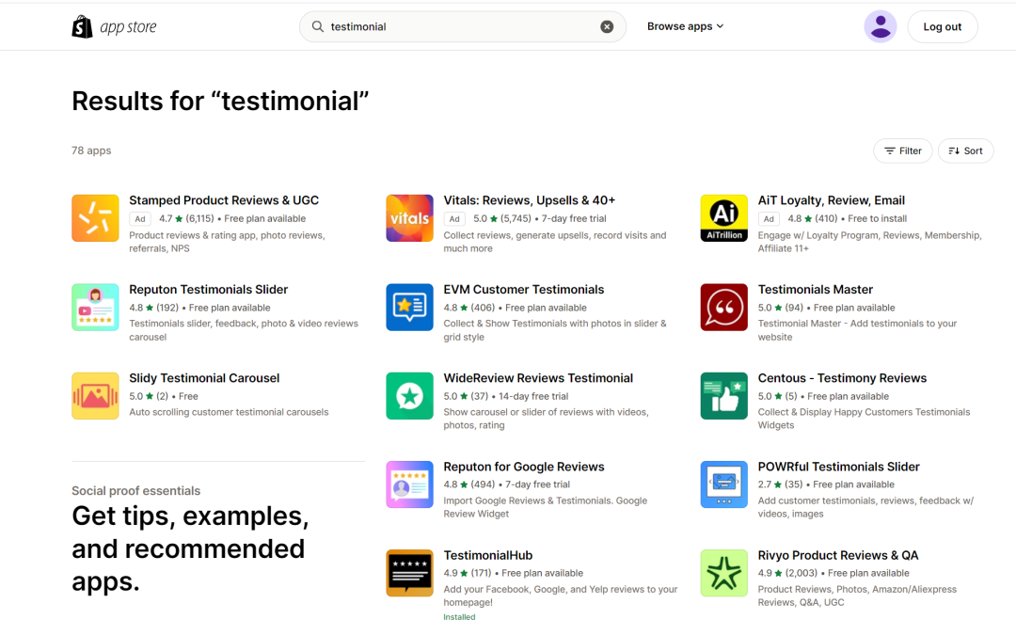Screen dimensions: 1016x635
Task: Click the Reputon Testimonials Slider icon
Action: pyautogui.click(x=95, y=307)
